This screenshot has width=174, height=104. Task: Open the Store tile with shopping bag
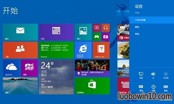tap(92, 86)
